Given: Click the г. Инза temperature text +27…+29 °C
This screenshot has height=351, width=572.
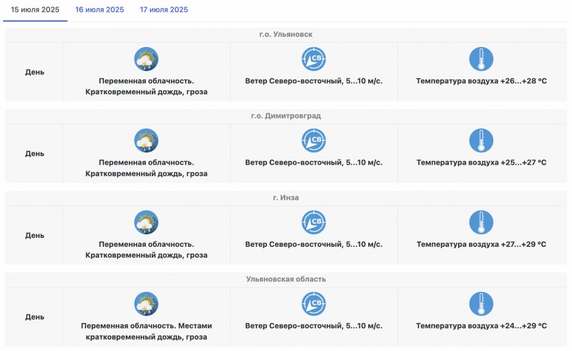Looking at the screenshot, I should (481, 245).
